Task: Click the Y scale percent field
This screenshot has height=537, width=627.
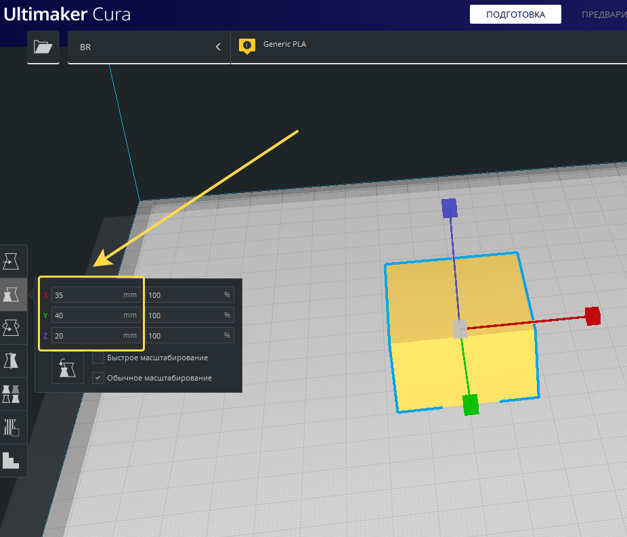Action: click(x=189, y=316)
